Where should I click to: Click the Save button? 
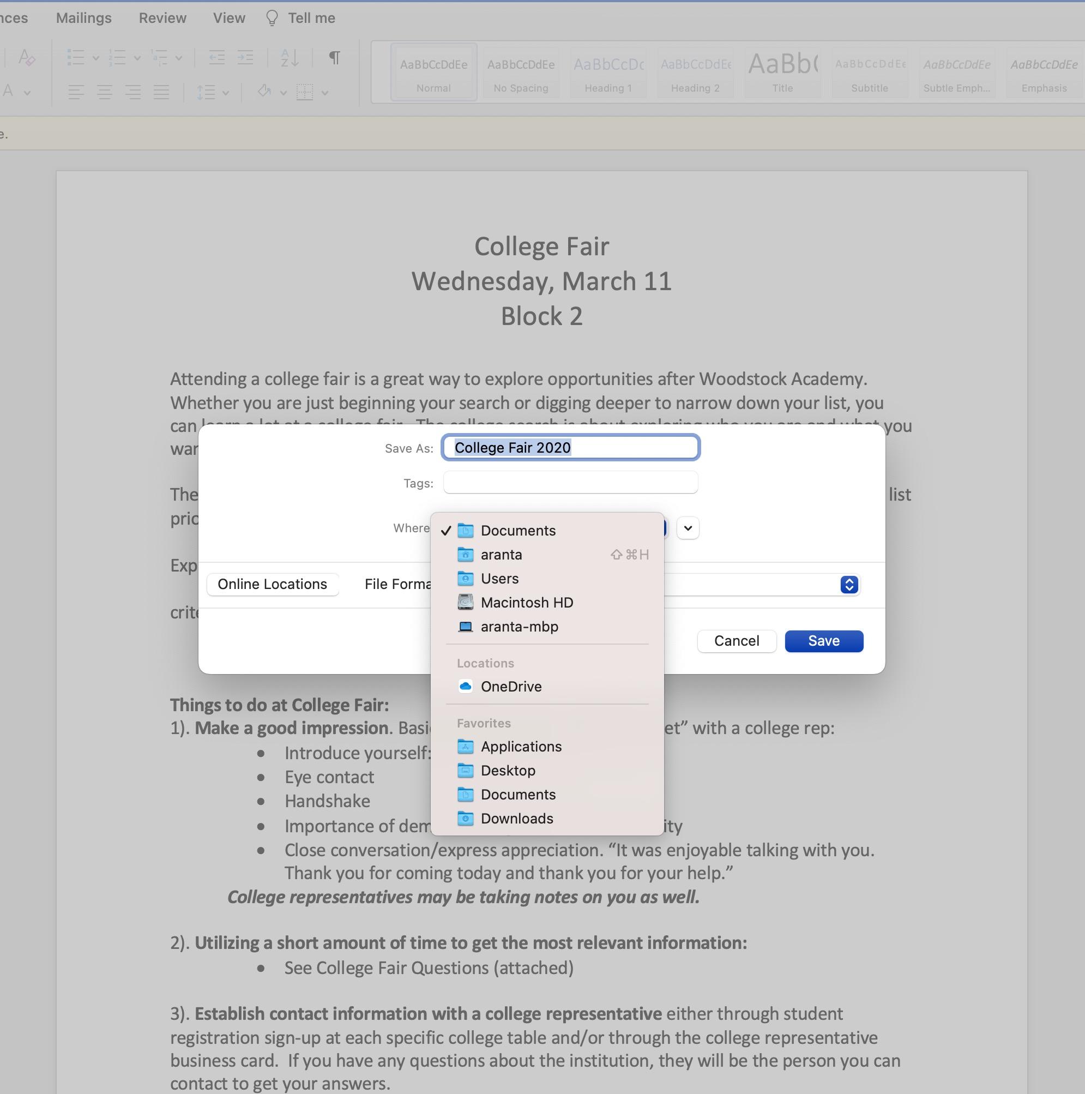click(x=823, y=641)
